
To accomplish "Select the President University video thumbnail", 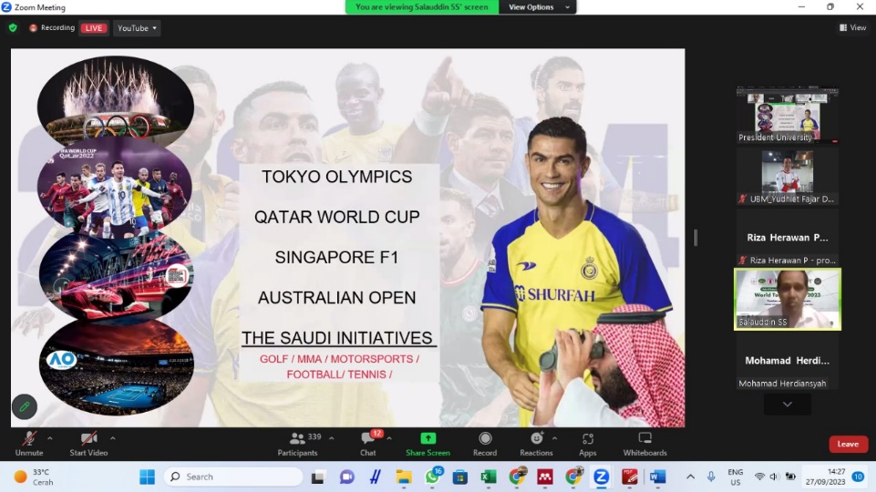I will 788,115.
